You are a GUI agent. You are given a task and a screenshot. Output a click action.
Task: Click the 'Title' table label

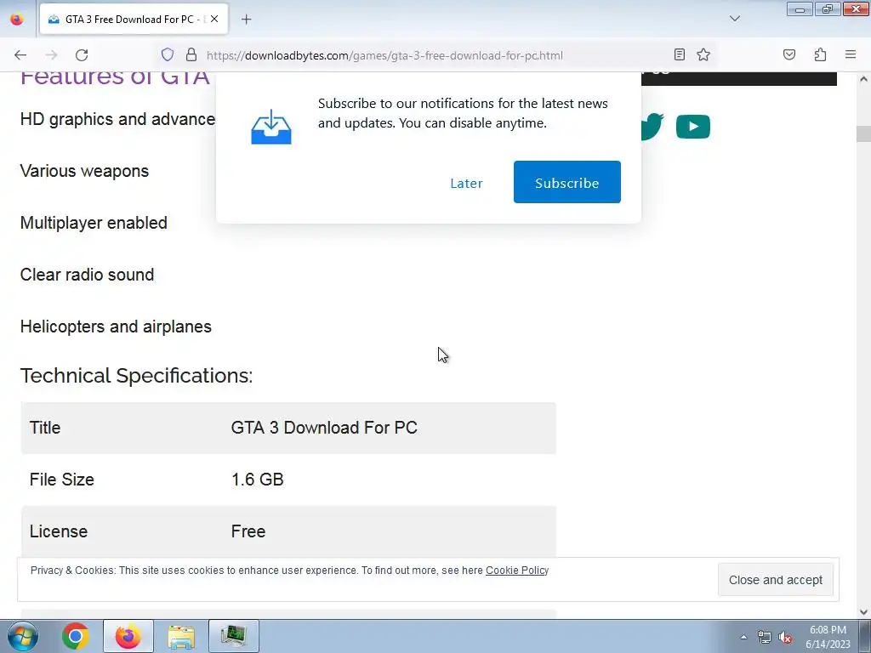click(45, 428)
